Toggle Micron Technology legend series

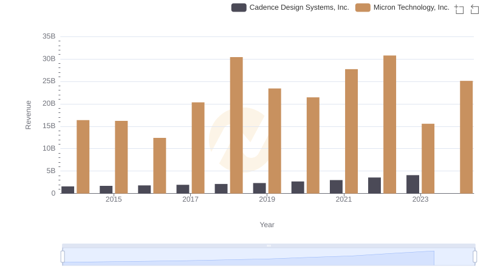(402, 7)
